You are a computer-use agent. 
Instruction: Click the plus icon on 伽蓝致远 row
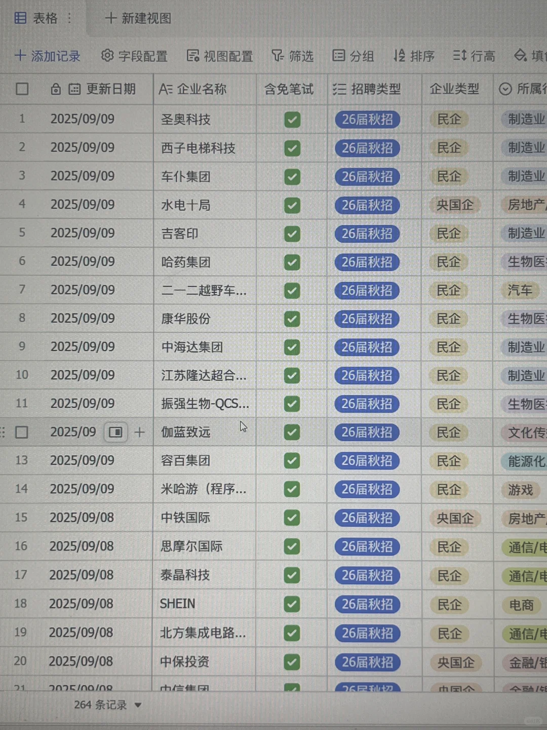click(139, 432)
